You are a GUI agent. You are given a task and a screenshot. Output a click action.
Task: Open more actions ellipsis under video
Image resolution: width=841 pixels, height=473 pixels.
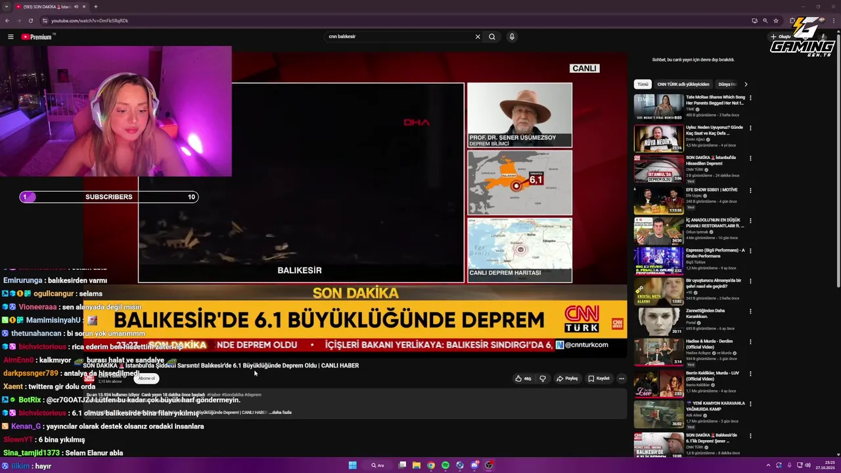click(x=622, y=378)
